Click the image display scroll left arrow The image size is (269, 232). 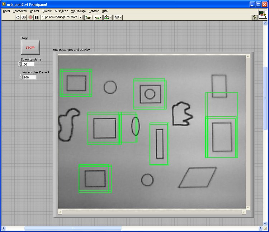60,212
